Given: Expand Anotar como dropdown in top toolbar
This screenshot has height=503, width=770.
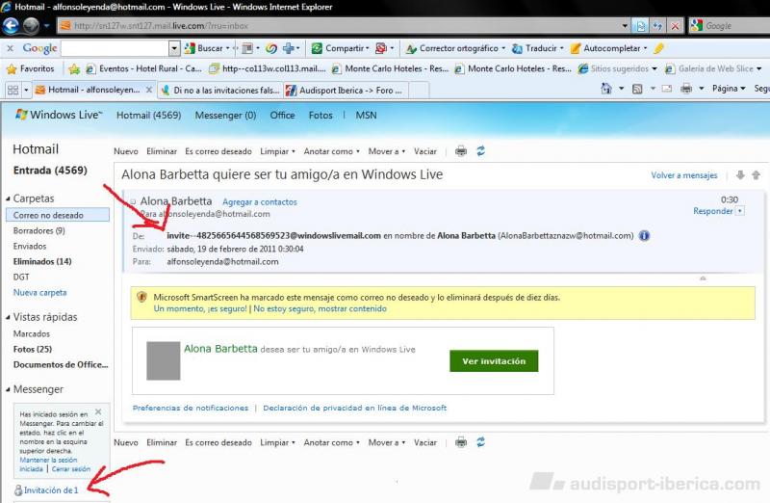Looking at the screenshot, I should (358, 151).
